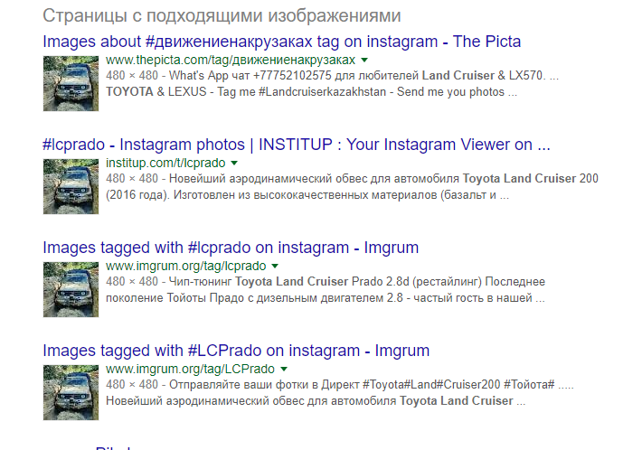This screenshot has width=642, height=450.
Task: Select the Чип-тюнинг Toyota Land Cruiser Prado snippet
Action: pos(326,290)
